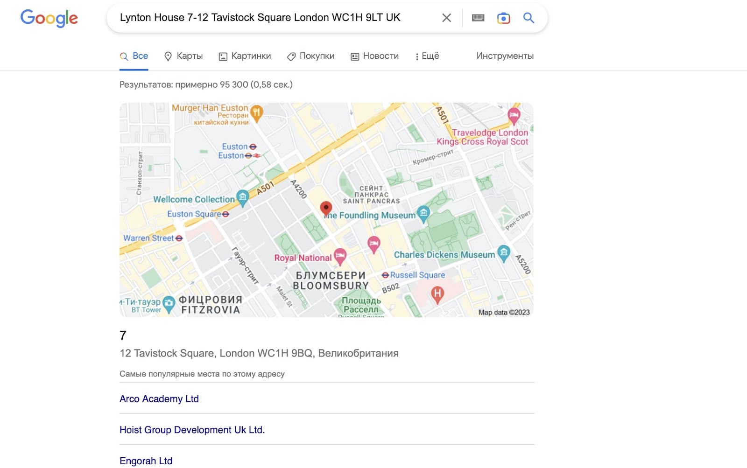The image size is (747, 468).
Task: Click Euston Square tube station icon
Action: coord(226,214)
